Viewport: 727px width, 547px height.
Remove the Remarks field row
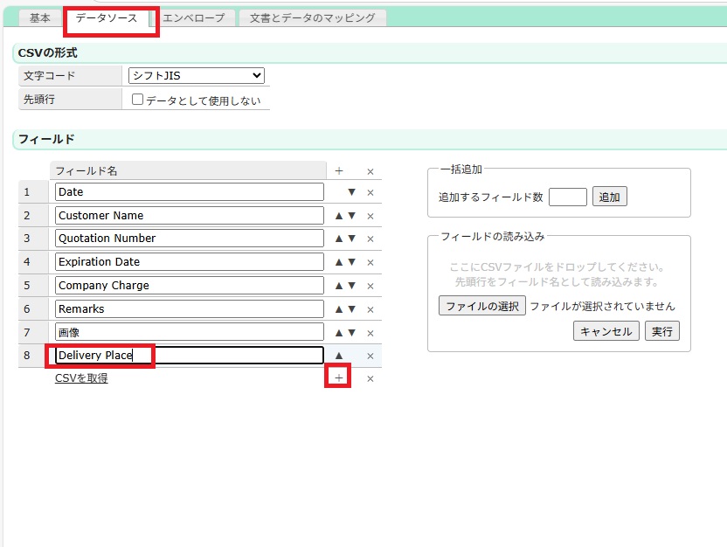pos(370,309)
